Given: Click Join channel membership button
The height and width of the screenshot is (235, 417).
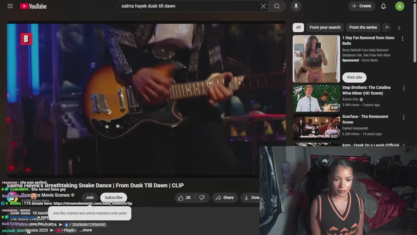Looking at the screenshot, I should (x=90, y=197).
